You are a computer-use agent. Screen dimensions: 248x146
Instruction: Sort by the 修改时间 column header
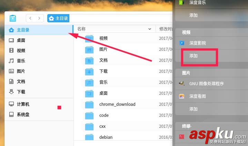164,29
